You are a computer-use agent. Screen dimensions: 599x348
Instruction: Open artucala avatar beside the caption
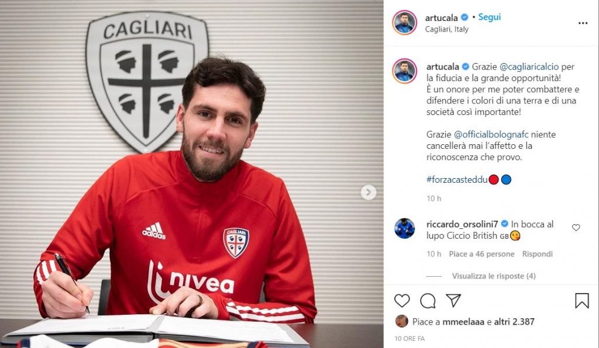pos(404,71)
